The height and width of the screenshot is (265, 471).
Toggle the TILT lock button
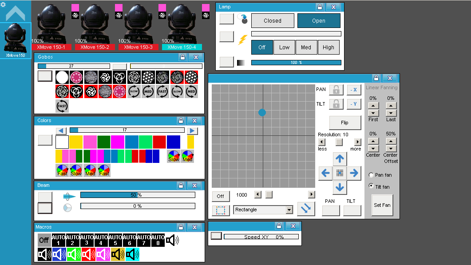(x=336, y=104)
